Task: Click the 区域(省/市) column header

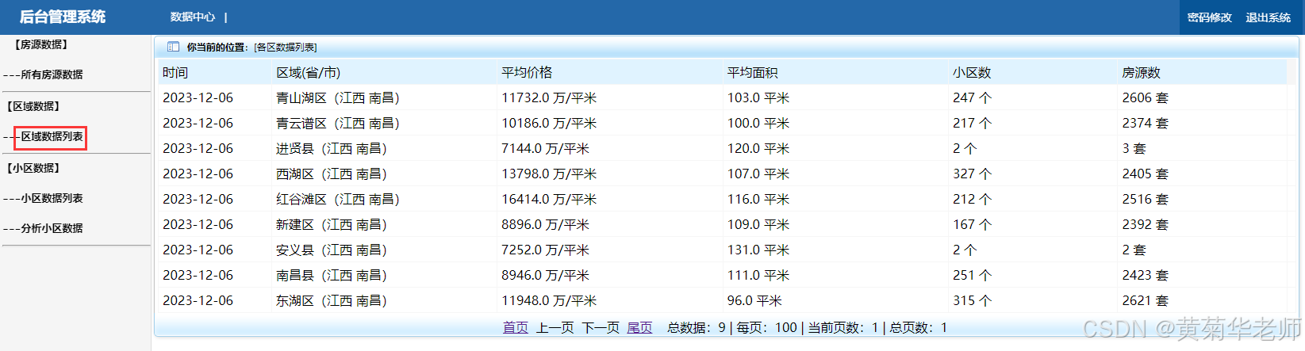Action: (308, 72)
